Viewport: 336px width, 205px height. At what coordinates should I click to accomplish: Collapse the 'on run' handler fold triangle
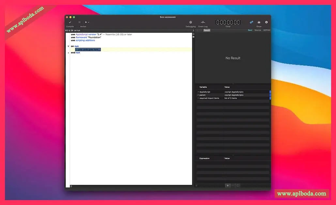(x=69, y=46)
